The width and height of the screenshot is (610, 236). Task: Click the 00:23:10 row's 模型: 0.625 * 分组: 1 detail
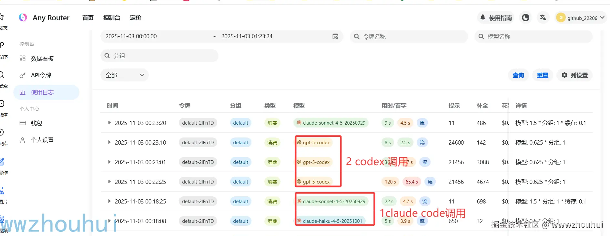(540, 142)
